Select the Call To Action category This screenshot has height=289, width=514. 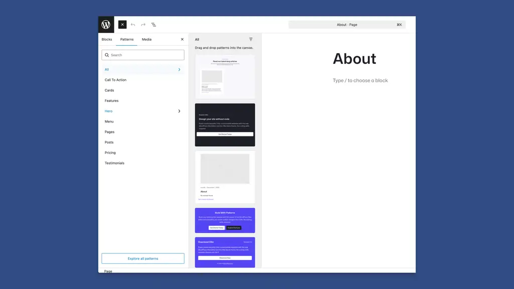tap(143, 80)
